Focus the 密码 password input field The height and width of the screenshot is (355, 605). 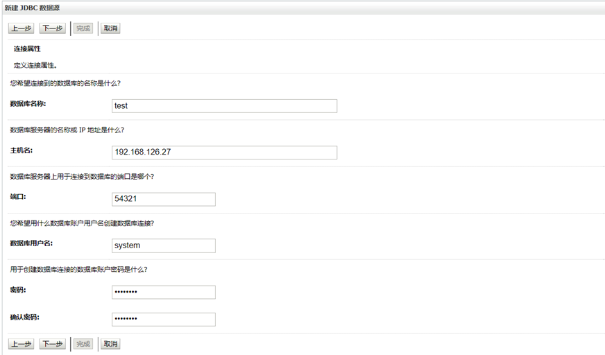[163, 292]
